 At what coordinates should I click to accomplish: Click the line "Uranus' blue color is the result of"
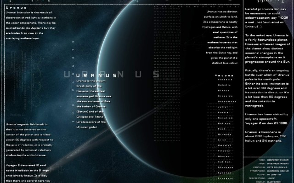tap(28, 13)
